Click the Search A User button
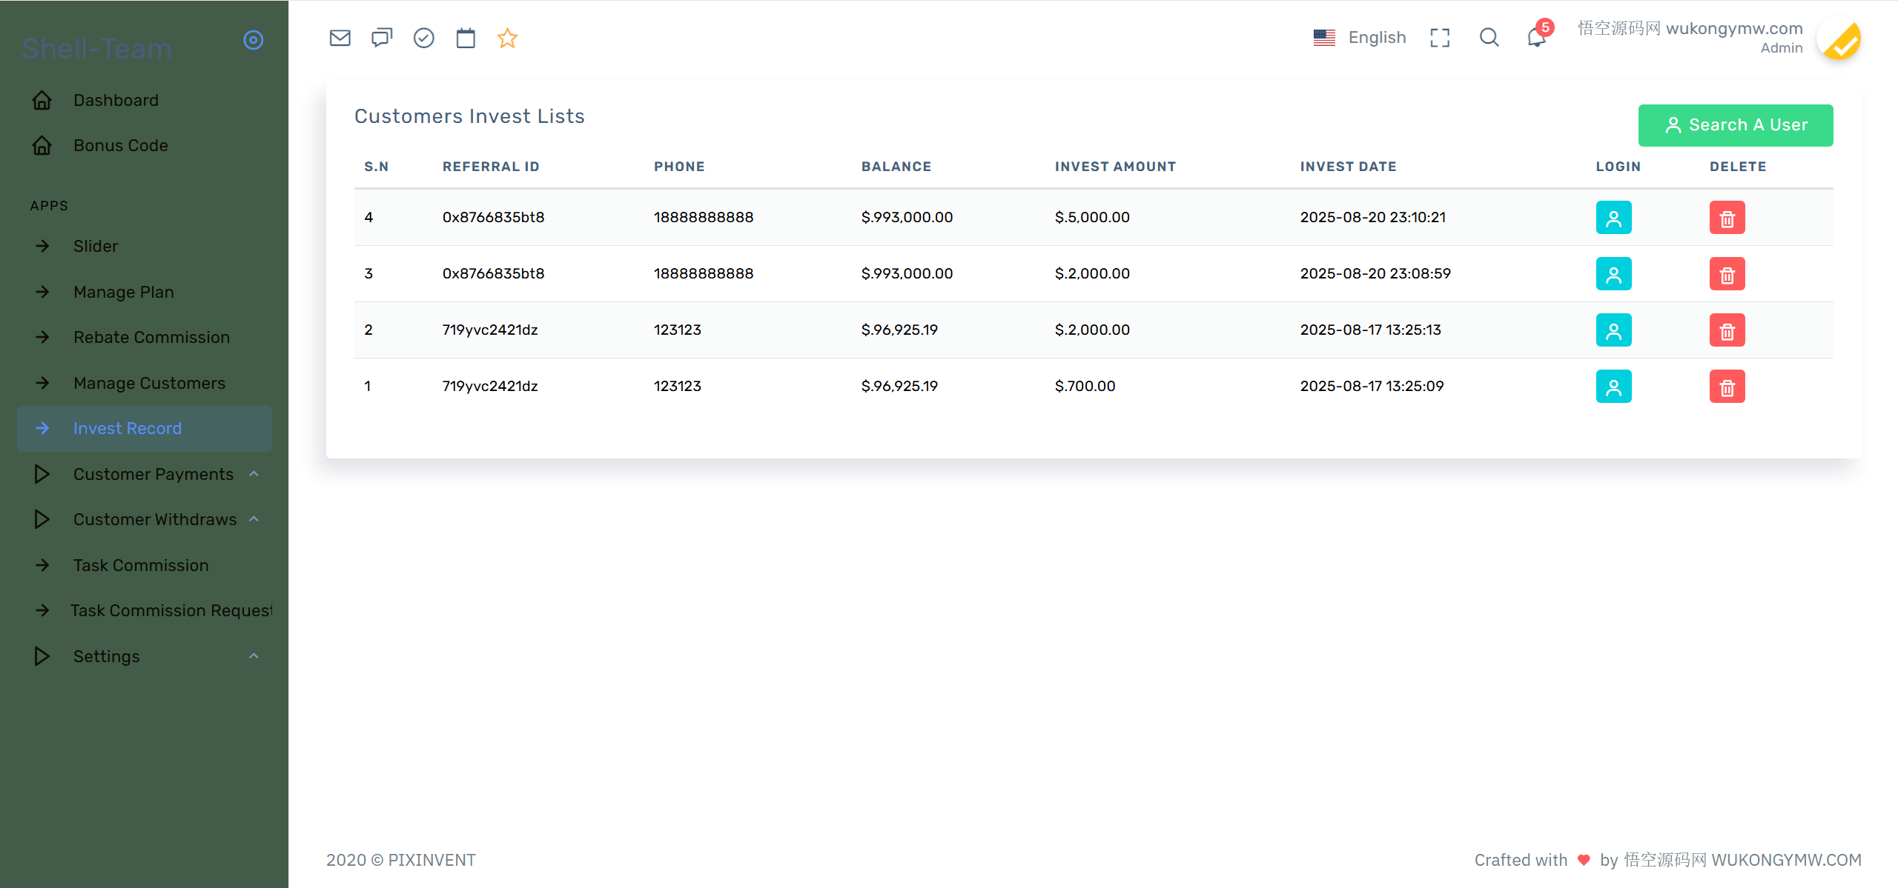The image size is (1898, 888). point(1735,125)
